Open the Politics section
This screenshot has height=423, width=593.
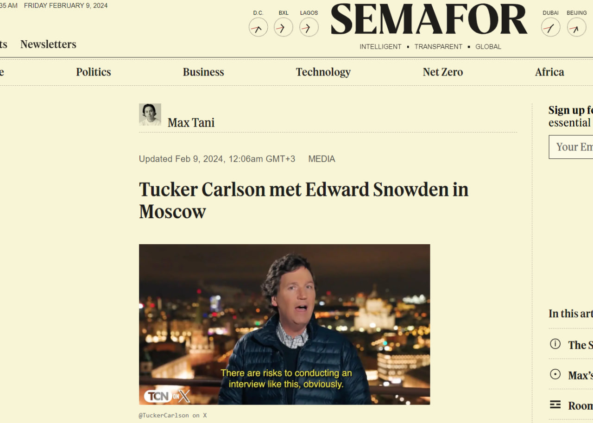94,72
